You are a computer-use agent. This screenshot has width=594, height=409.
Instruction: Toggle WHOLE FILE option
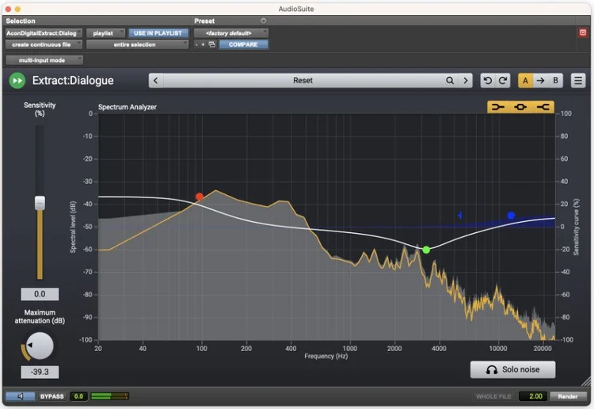point(493,396)
